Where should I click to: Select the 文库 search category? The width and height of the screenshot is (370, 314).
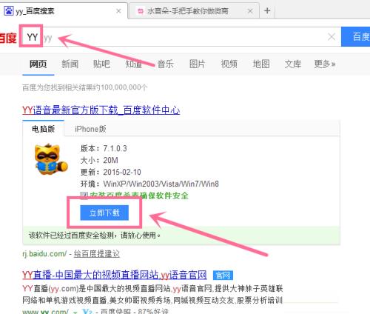click(293, 64)
